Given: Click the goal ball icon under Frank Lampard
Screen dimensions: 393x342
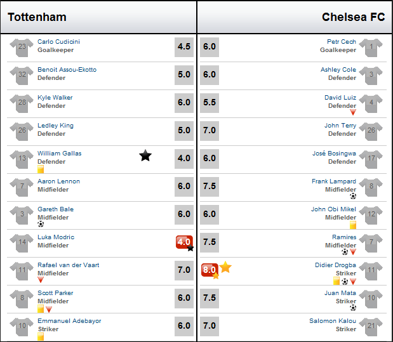Looking at the screenshot, I should coord(353,196).
